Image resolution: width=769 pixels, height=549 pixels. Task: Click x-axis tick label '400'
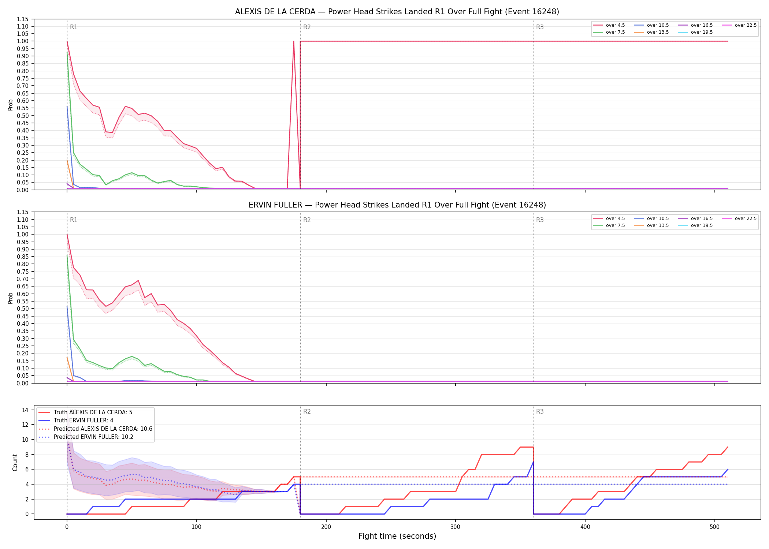(x=585, y=527)
